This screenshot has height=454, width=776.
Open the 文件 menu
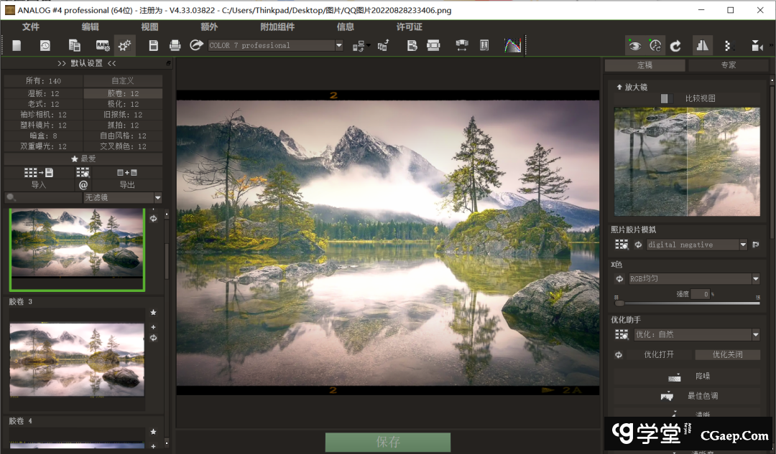[31, 27]
